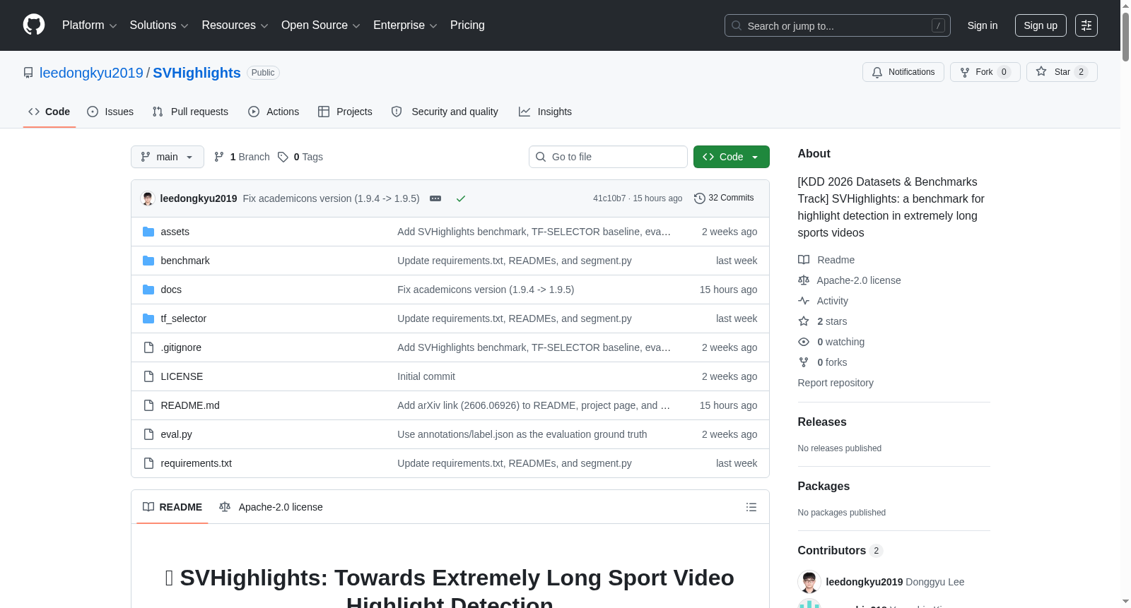
Task: Open the 32 Commits history link
Action: 724,198
